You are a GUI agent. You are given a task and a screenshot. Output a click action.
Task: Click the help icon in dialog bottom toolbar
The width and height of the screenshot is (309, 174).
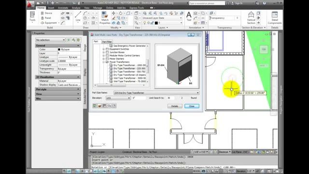point(114,106)
